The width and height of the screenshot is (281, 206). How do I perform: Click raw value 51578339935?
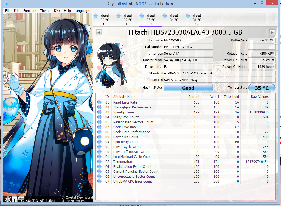258,112
